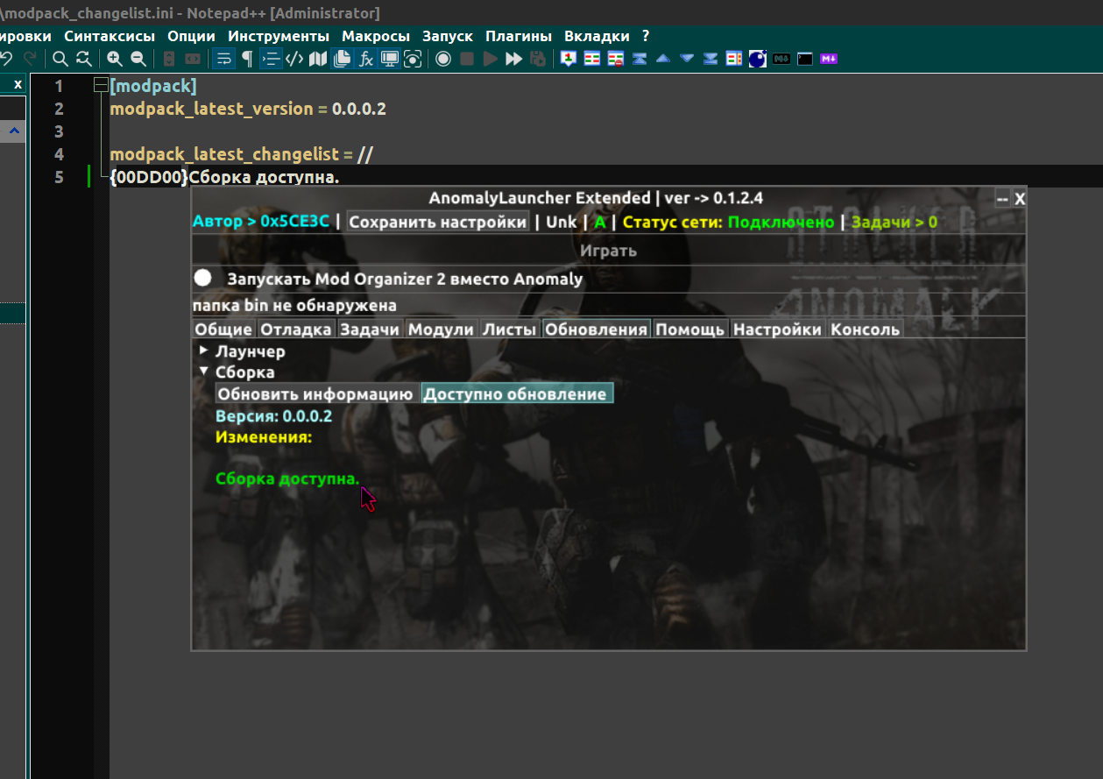Toggle Word Wrap toolbar icon
This screenshot has height=779, width=1103.
point(223,59)
